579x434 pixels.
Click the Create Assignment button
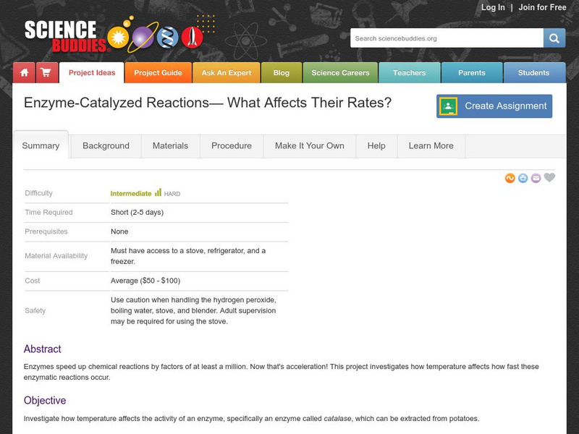(x=494, y=106)
